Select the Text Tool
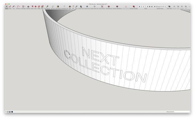Screen dimensions: 195x119 (x=53, y=7)
